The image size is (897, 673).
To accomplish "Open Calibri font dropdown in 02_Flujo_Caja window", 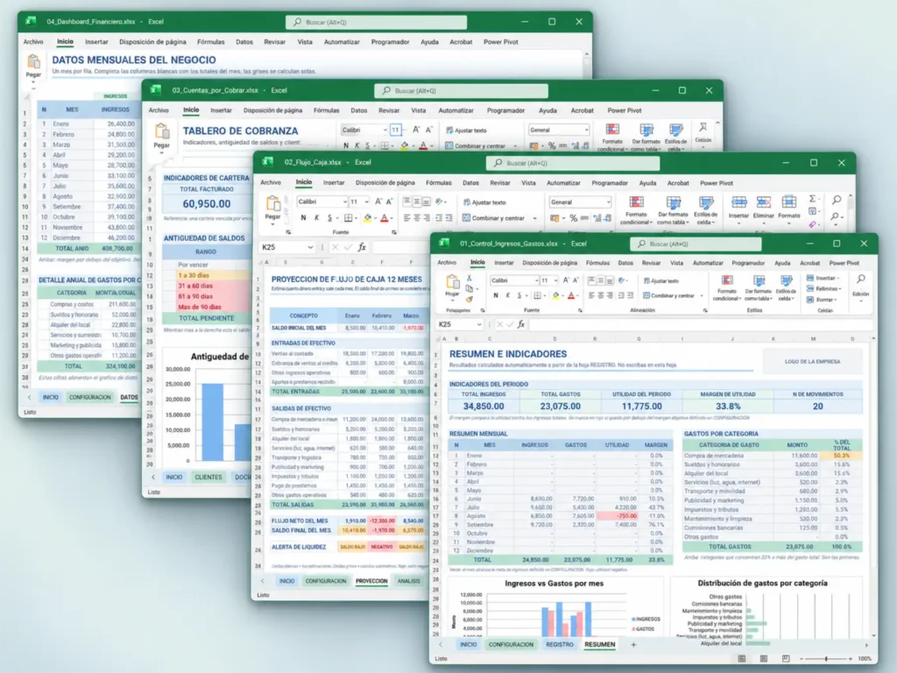I will click(x=344, y=202).
